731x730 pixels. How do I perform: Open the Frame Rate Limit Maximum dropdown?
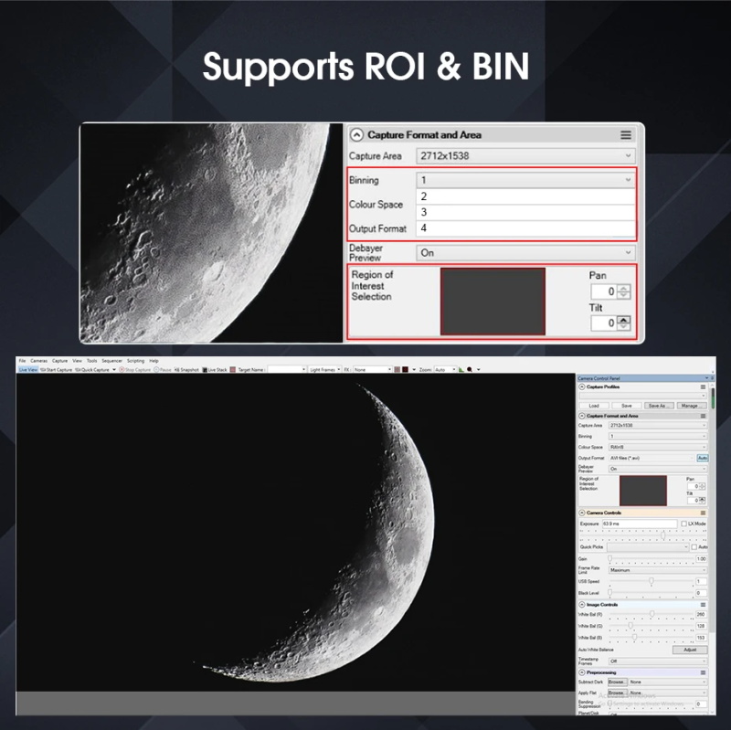(x=658, y=570)
